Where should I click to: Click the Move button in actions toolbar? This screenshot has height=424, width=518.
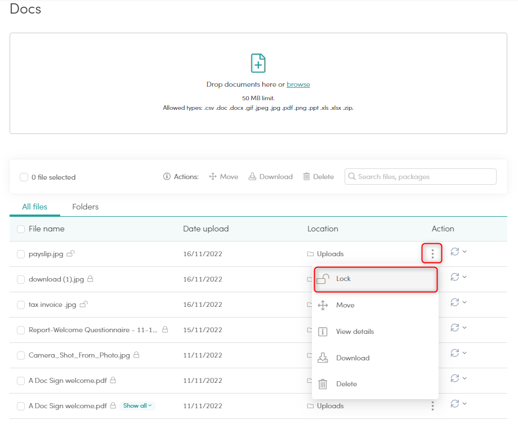[224, 177]
